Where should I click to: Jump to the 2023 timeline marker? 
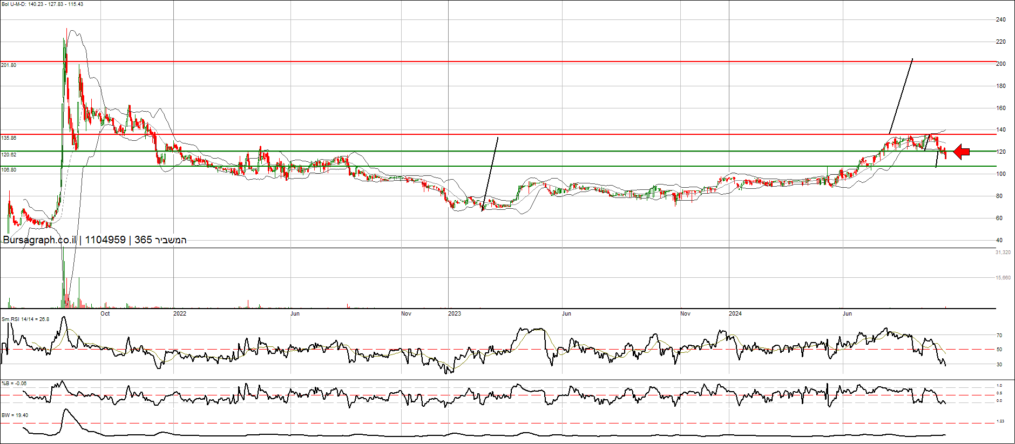(455, 313)
